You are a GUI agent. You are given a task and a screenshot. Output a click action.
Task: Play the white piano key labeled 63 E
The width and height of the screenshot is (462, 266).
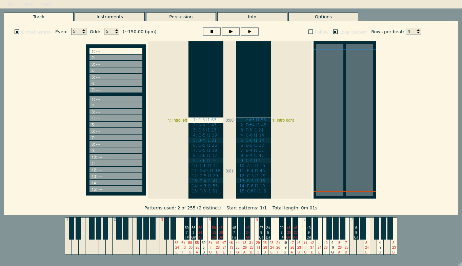coord(177,247)
